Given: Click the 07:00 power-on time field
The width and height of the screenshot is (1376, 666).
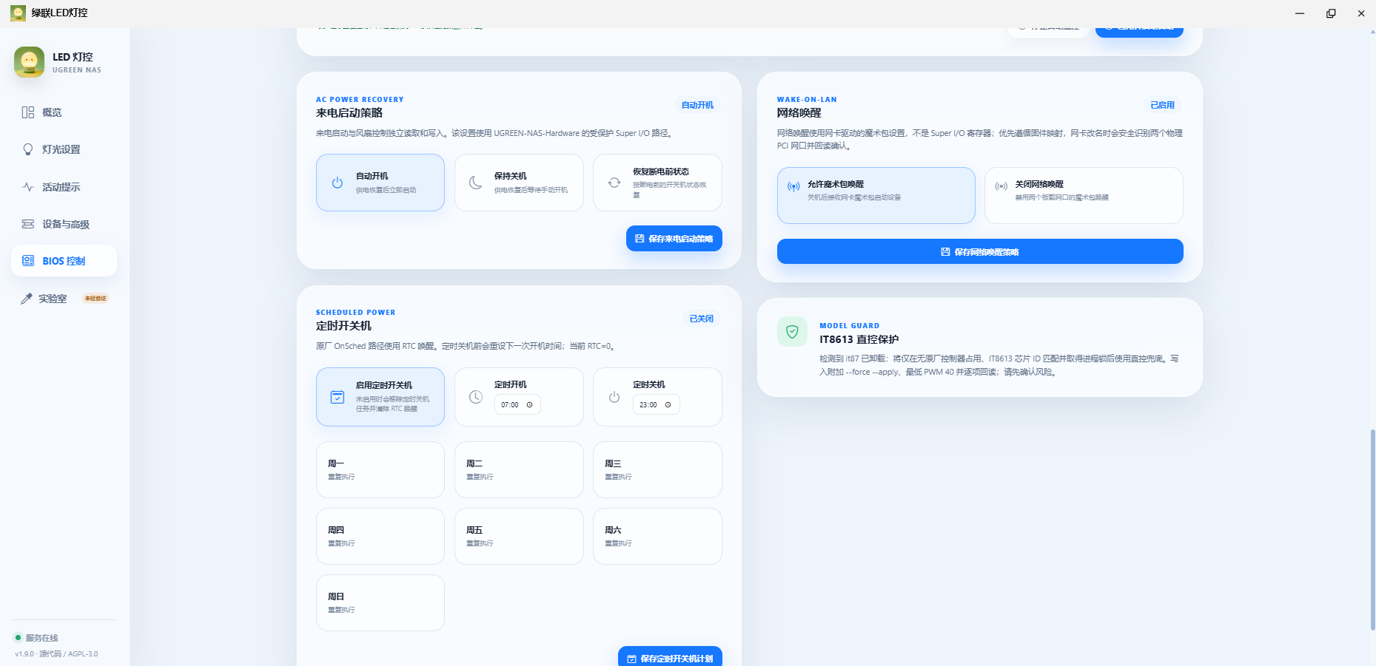Looking at the screenshot, I should 517,404.
